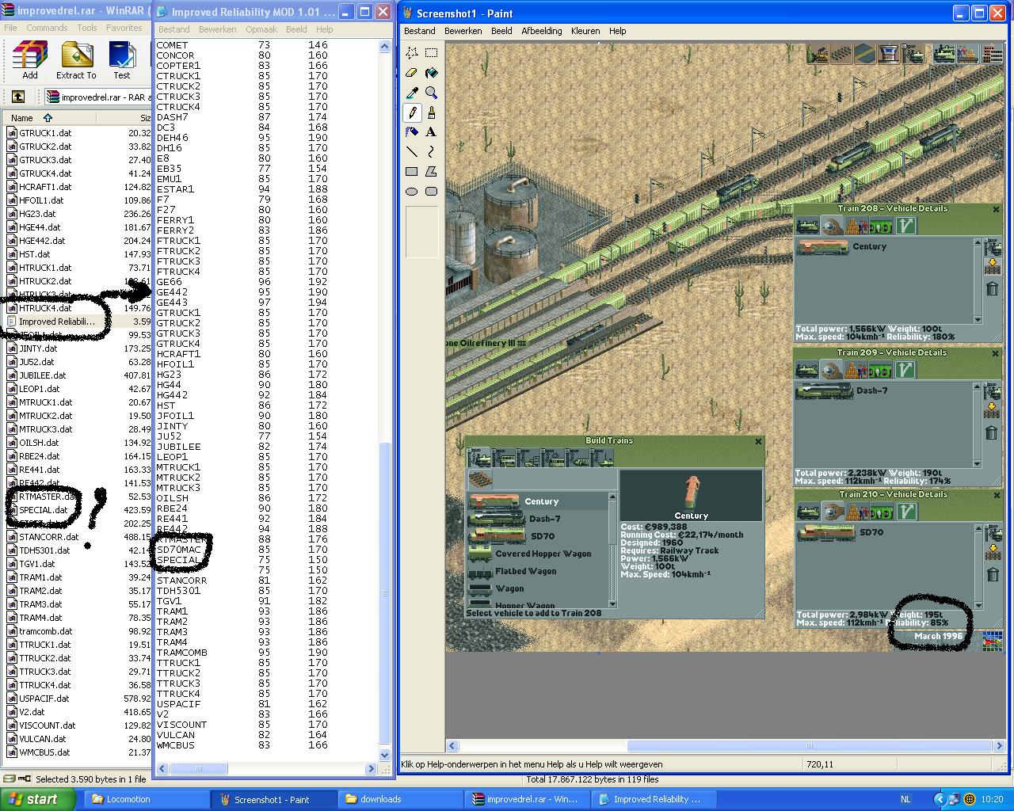
Task: Sort WinRAR files by Name column
Action: tap(49, 117)
